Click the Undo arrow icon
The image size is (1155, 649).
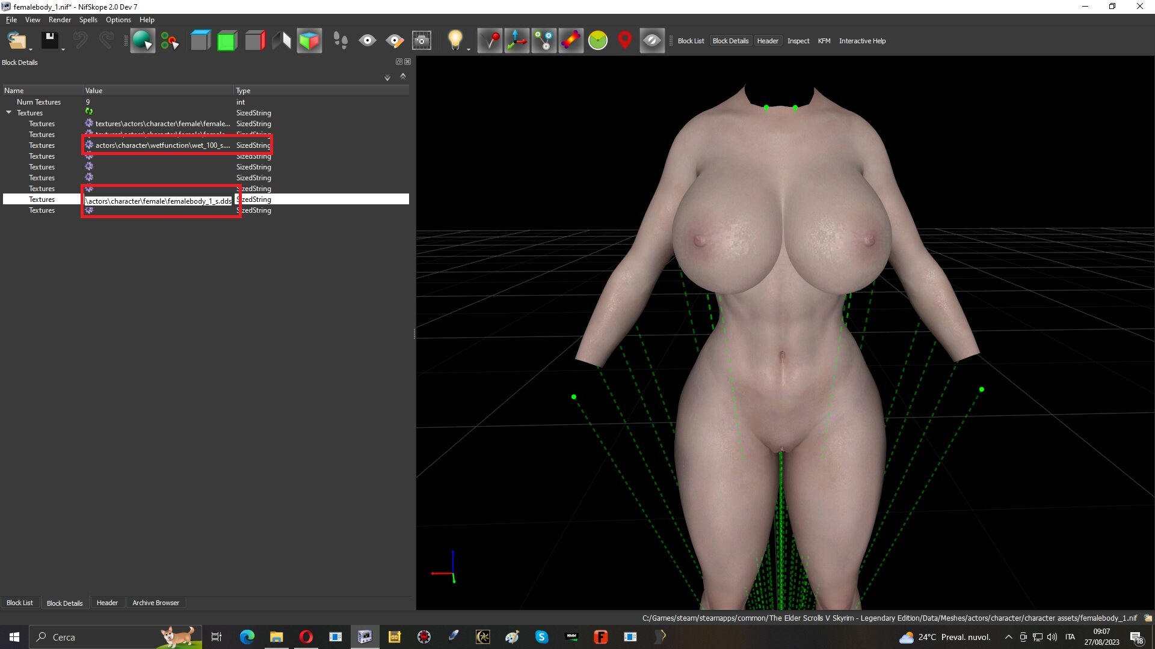[80, 41]
